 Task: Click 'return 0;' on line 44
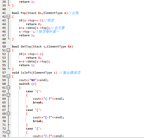[x=34, y=24]
